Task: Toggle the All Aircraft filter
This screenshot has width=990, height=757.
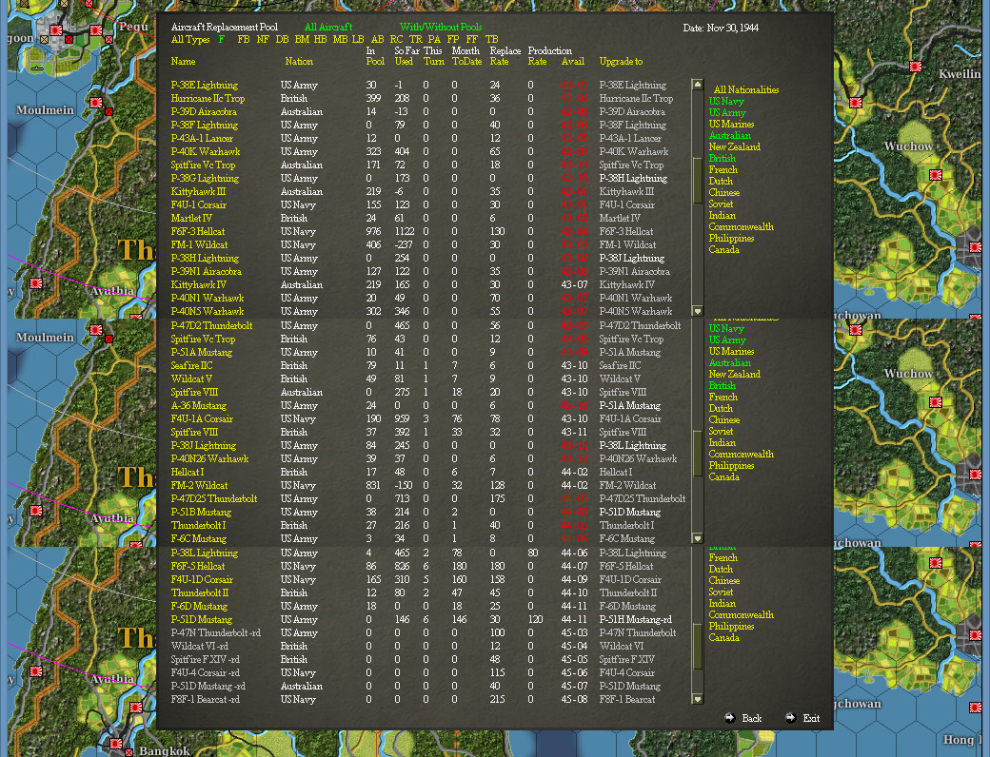Action: coord(328,28)
